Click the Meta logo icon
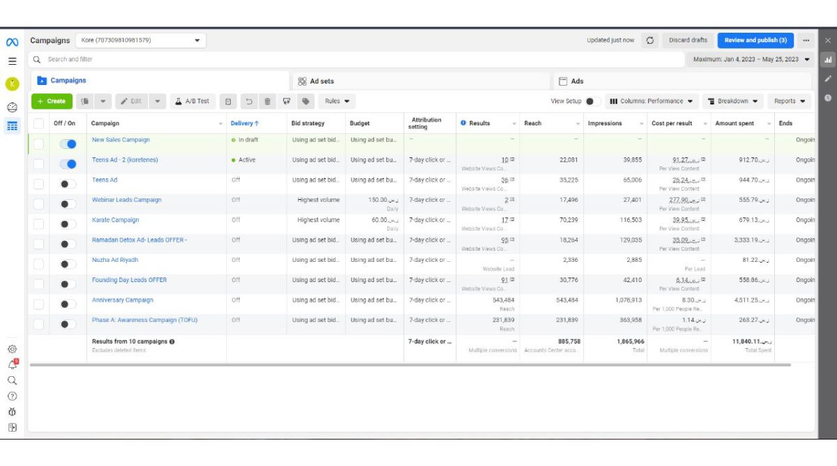Image resolution: width=837 pixels, height=466 pixels. 12,42
